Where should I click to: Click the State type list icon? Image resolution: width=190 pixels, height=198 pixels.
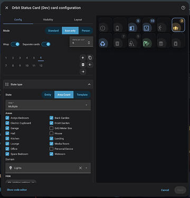(7, 84)
